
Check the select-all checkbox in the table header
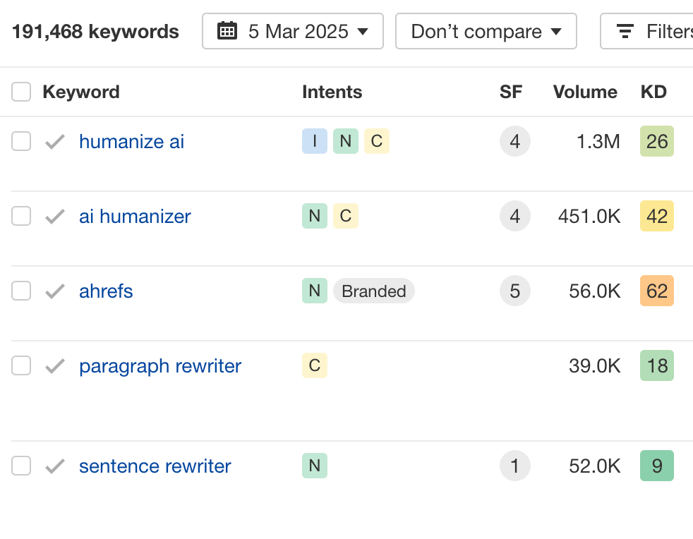click(21, 92)
